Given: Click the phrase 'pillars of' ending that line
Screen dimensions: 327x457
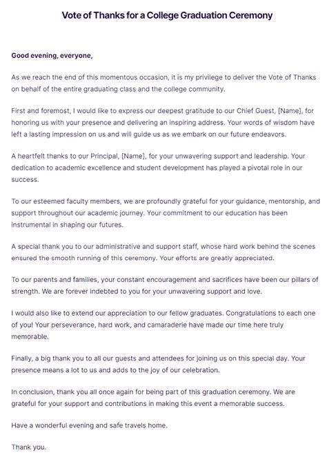Looking at the screenshot, I should [x=304, y=280].
